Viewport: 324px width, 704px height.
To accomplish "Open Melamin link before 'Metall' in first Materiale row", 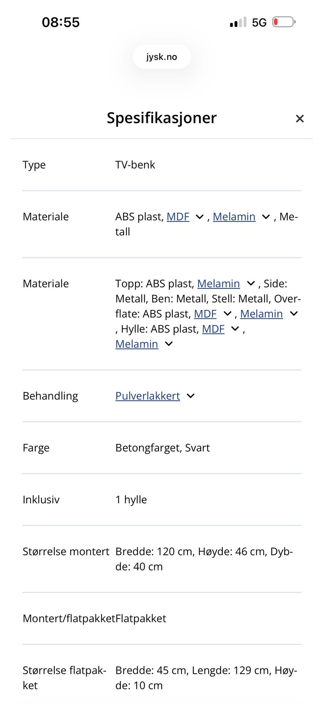I will tap(234, 217).
